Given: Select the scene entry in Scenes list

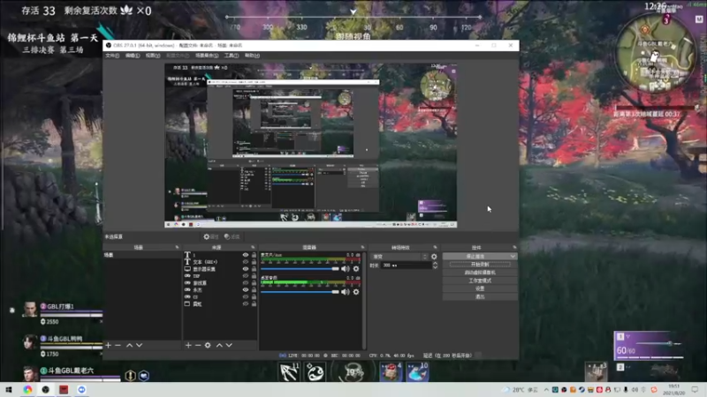Looking at the screenshot, I should (x=142, y=255).
